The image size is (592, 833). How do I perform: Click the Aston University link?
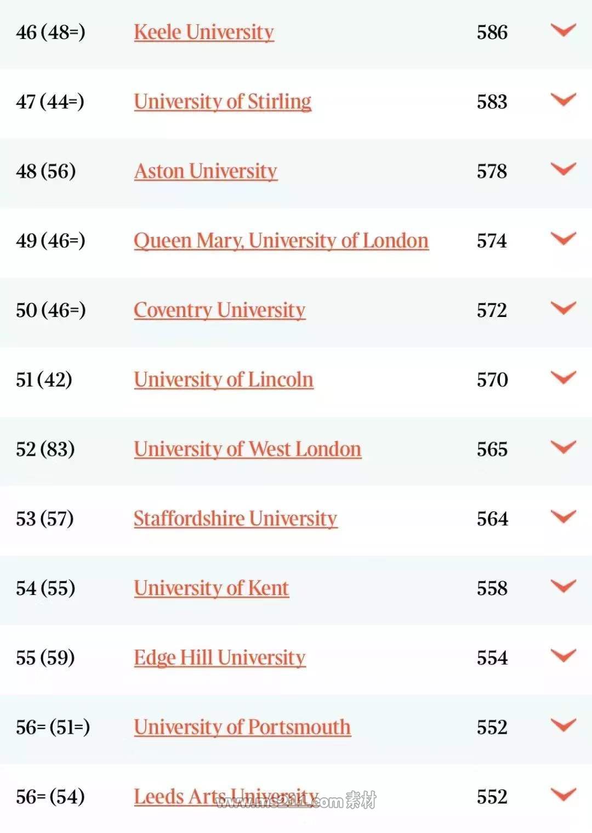click(206, 171)
